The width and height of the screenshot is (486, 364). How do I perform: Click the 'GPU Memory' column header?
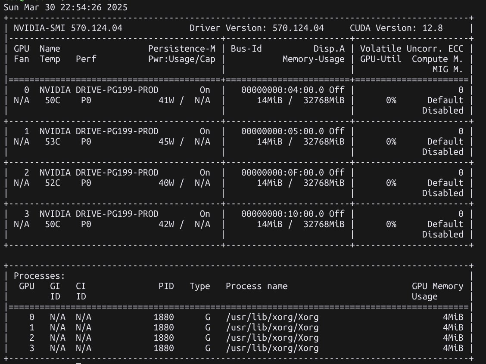coord(437,286)
